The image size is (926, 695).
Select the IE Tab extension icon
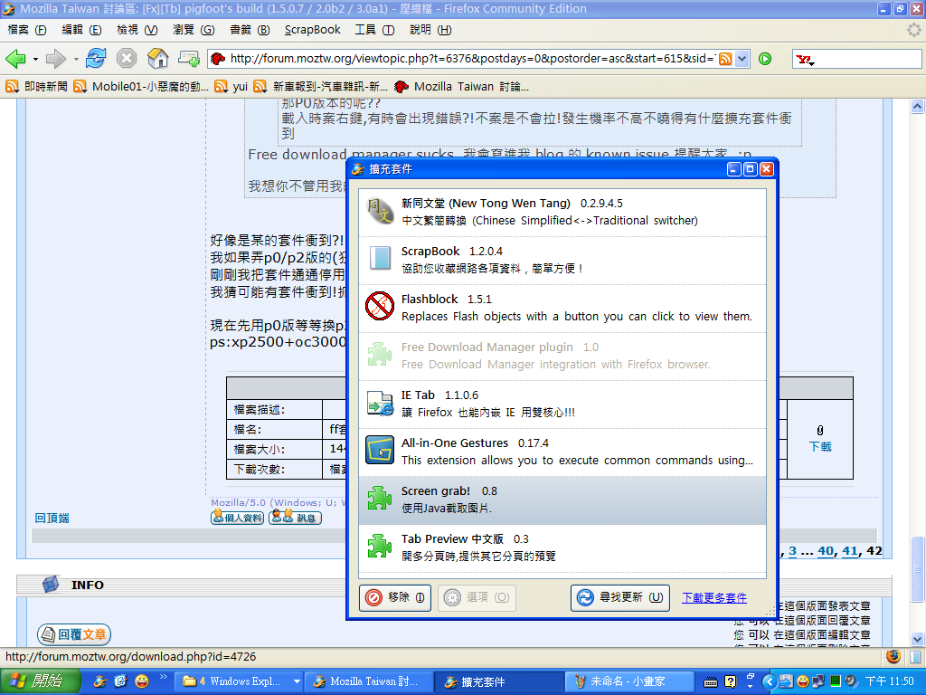coord(379,403)
